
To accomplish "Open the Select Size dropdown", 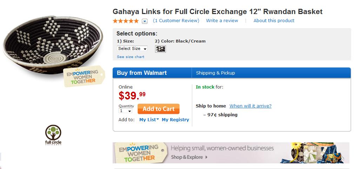I will click(x=132, y=48).
